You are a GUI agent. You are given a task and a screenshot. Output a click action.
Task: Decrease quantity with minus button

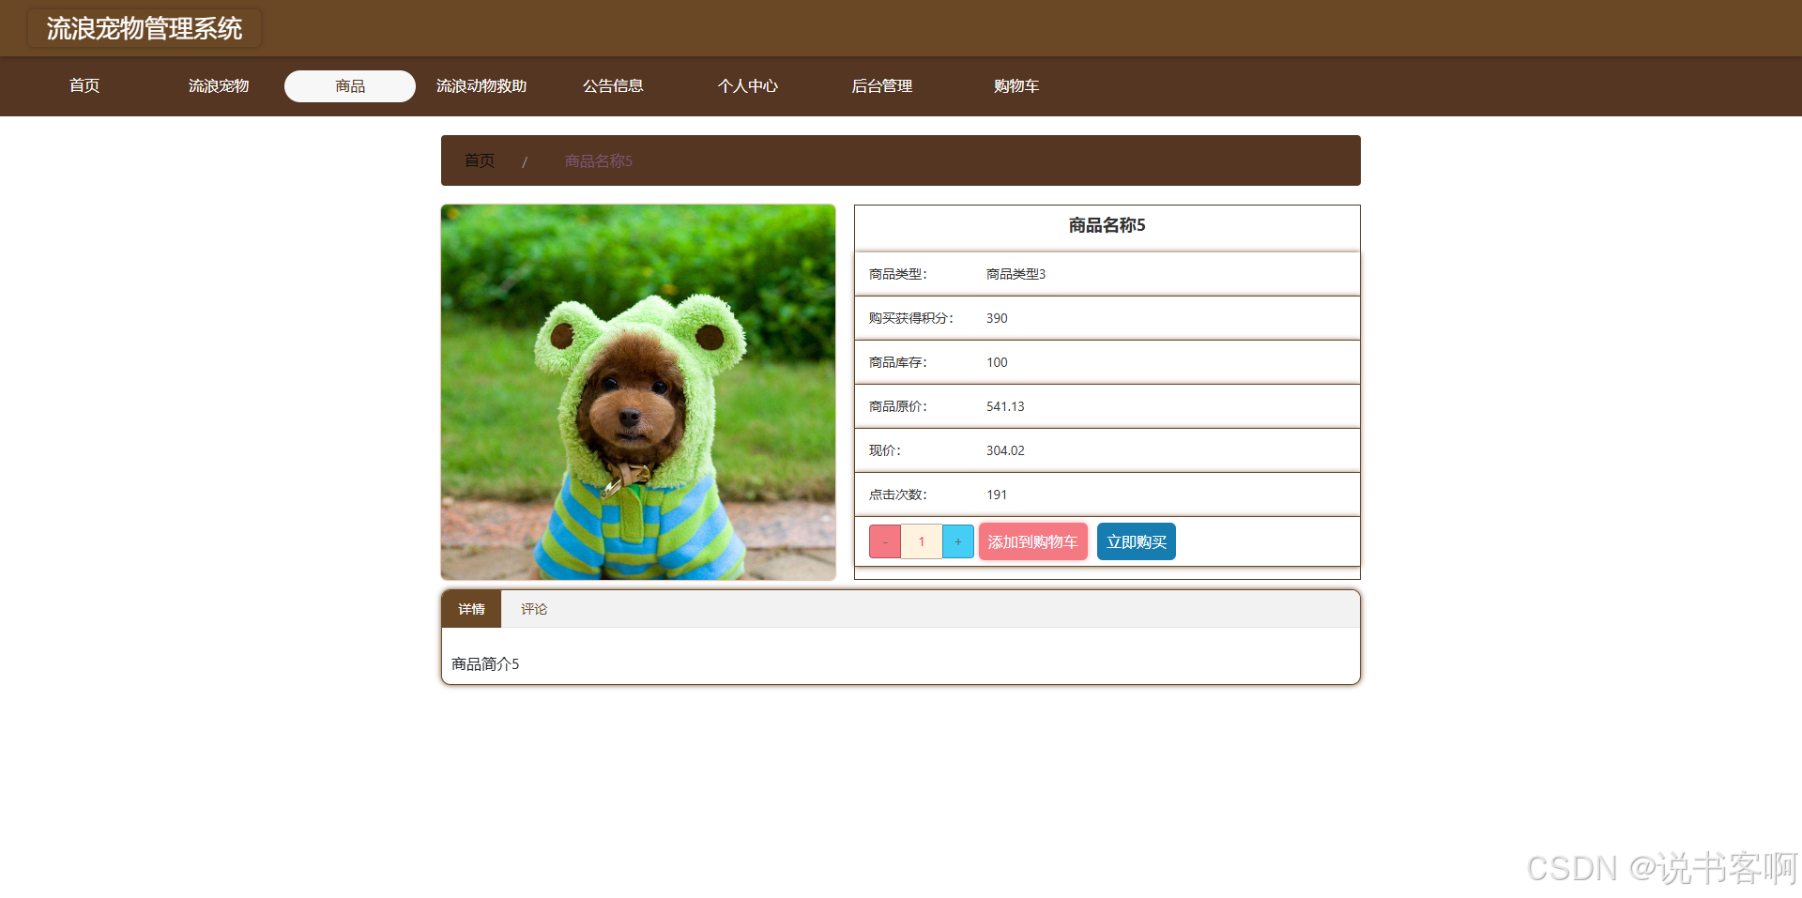point(885,541)
